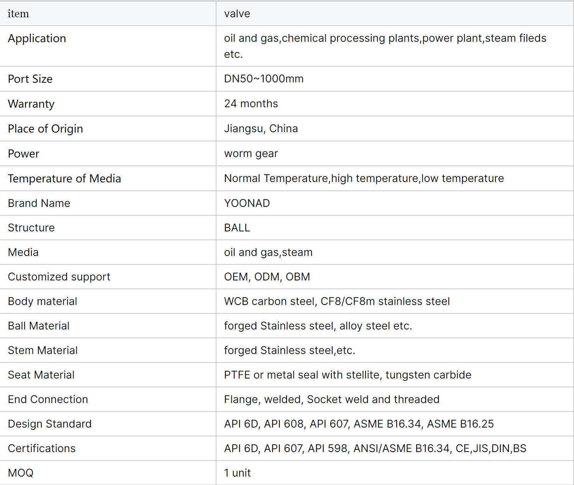This screenshot has width=574, height=485.
Task: Select the 'DN50~1000mm' port size value
Action: [x=264, y=79]
